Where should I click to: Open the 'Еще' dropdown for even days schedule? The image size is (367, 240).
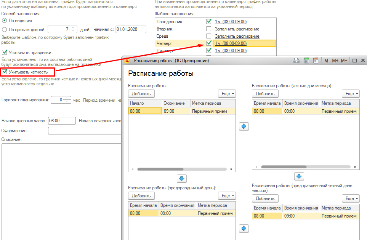[350, 94]
